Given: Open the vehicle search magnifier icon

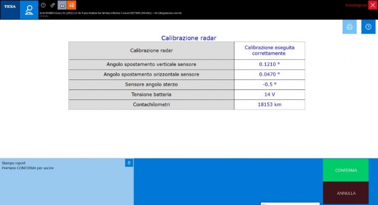Looking at the screenshot, I should pos(29,9).
